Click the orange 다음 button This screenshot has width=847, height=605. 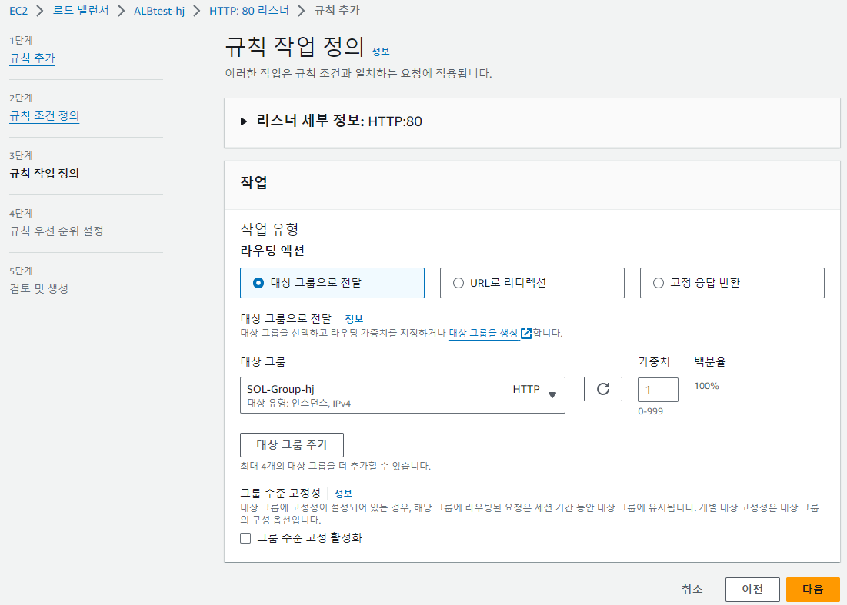coord(813,590)
